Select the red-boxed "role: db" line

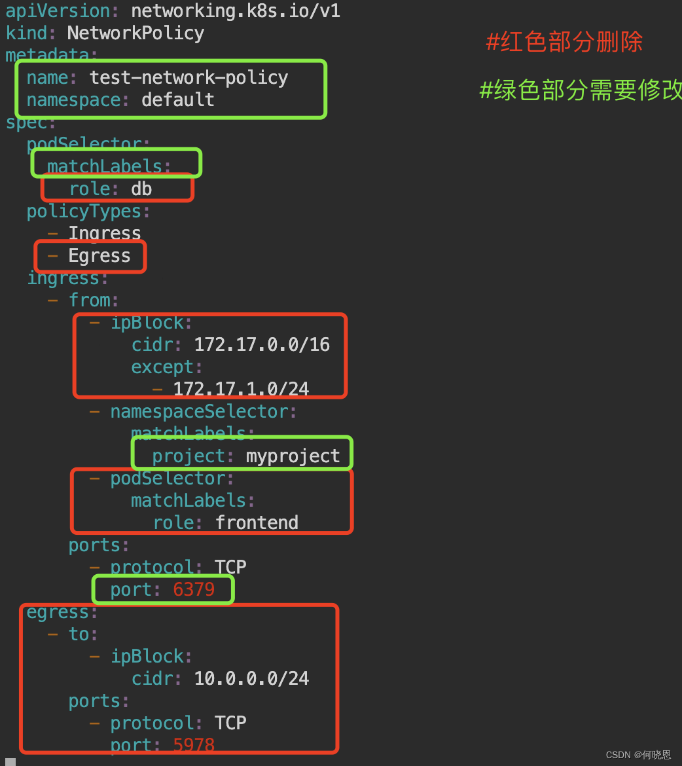pos(109,189)
